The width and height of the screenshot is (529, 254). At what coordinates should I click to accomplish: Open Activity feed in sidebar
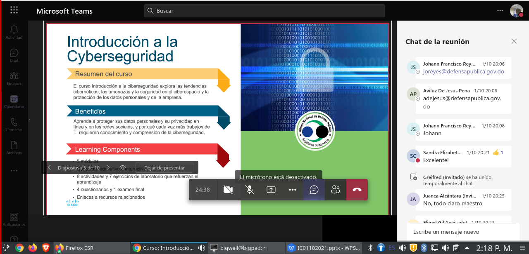[14, 32]
